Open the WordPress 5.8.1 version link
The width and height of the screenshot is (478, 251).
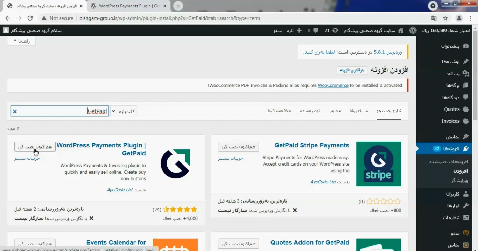(x=388, y=52)
